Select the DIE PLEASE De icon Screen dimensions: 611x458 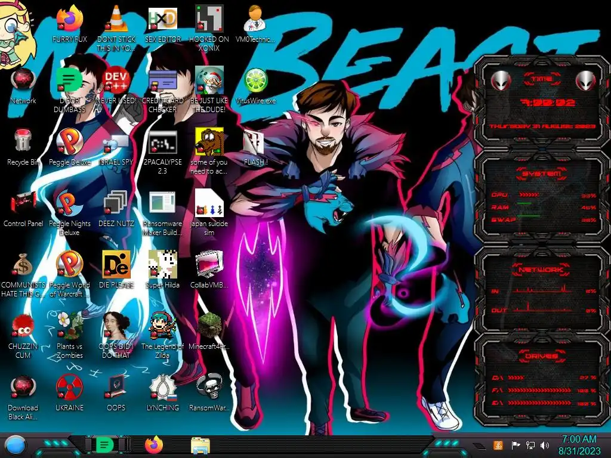[116, 264]
